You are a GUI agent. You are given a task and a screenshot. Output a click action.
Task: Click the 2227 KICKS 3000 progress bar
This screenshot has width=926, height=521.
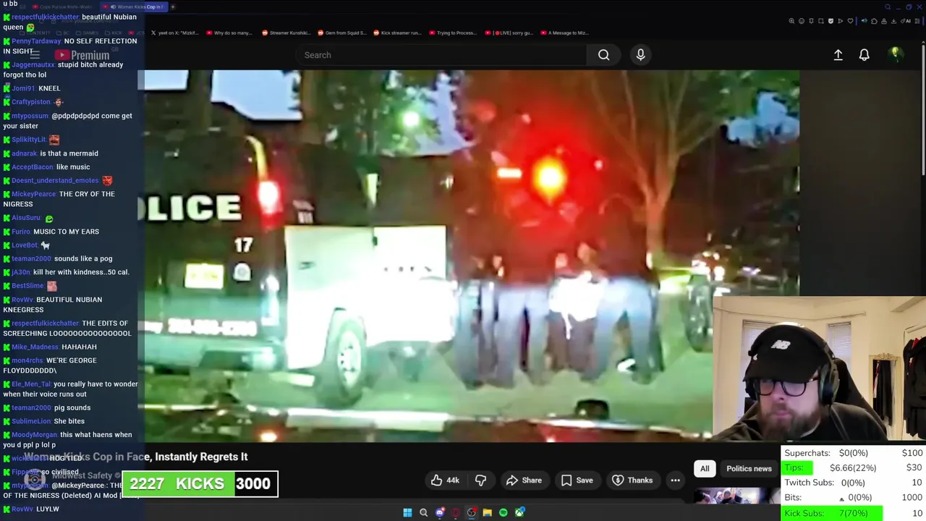click(200, 483)
